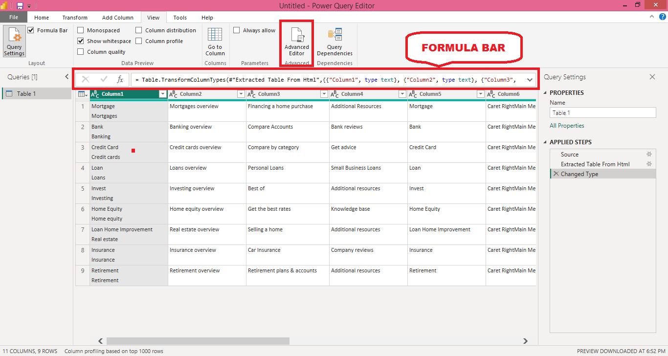The width and height of the screenshot is (668, 356).
Task: Open Query Dependencies view
Action: pos(334,42)
